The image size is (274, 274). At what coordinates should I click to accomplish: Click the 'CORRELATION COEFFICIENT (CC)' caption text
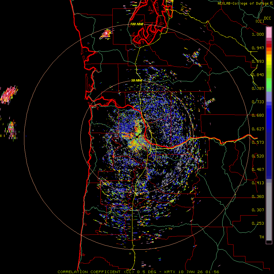coord(96,272)
